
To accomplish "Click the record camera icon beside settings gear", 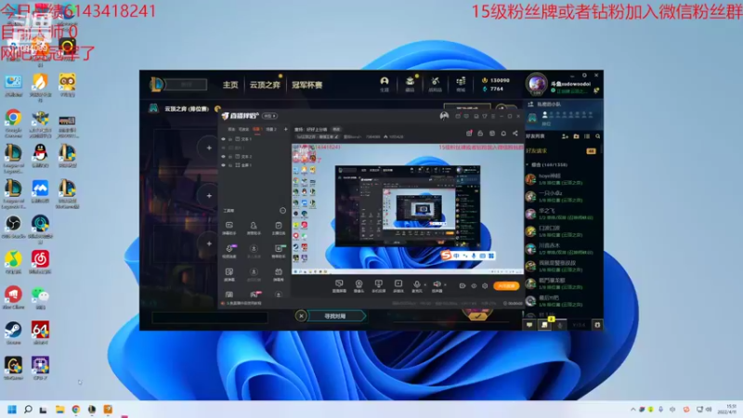I will point(462,286).
